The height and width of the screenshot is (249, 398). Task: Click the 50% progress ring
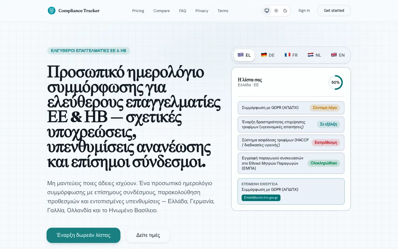point(336,82)
